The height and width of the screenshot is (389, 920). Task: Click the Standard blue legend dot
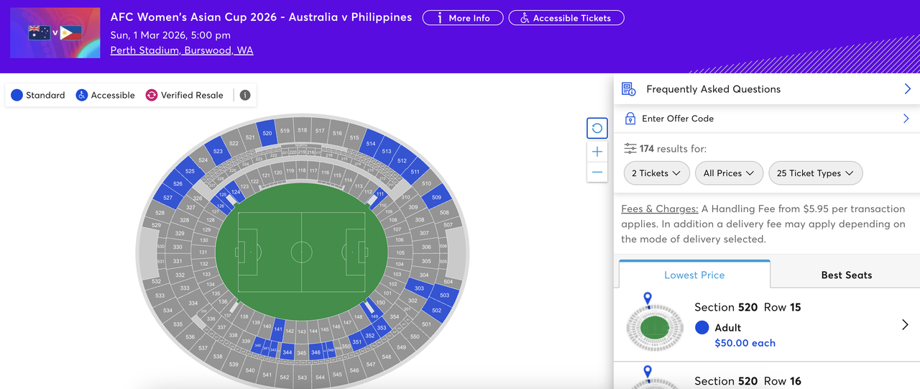17,95
